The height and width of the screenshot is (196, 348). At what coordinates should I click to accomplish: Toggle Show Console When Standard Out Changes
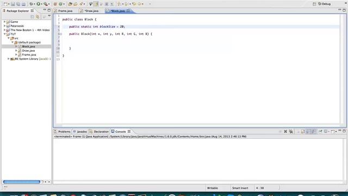coord(308,132)
